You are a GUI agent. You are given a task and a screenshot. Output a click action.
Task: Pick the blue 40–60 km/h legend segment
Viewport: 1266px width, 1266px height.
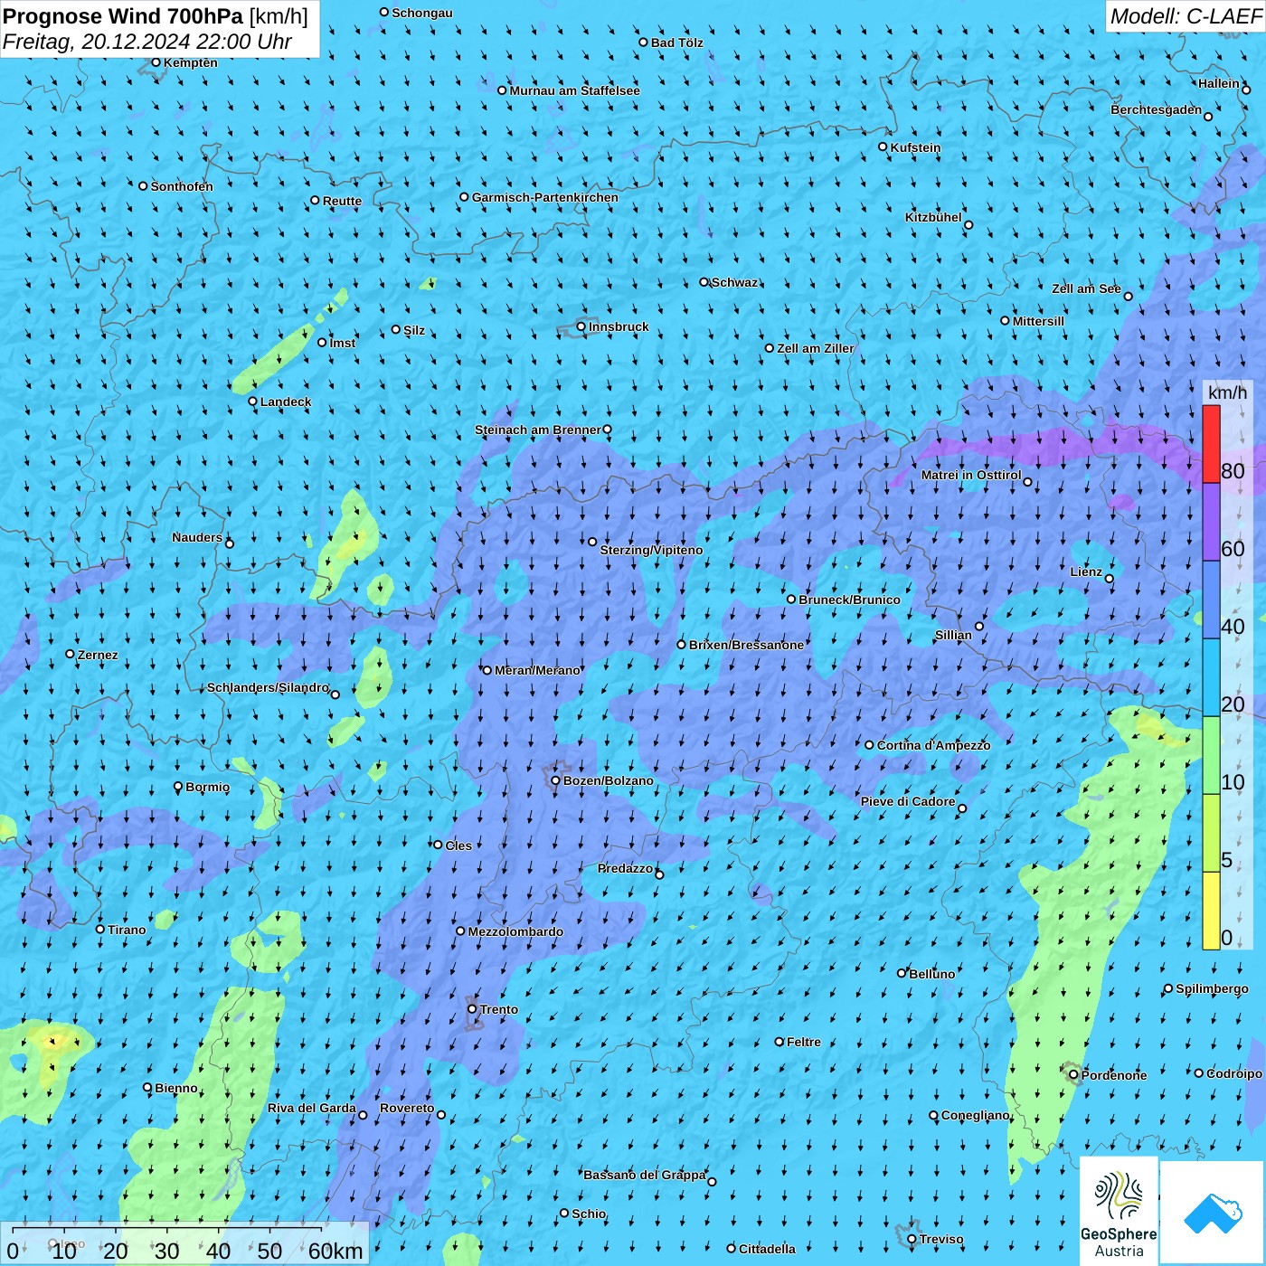1211,600
